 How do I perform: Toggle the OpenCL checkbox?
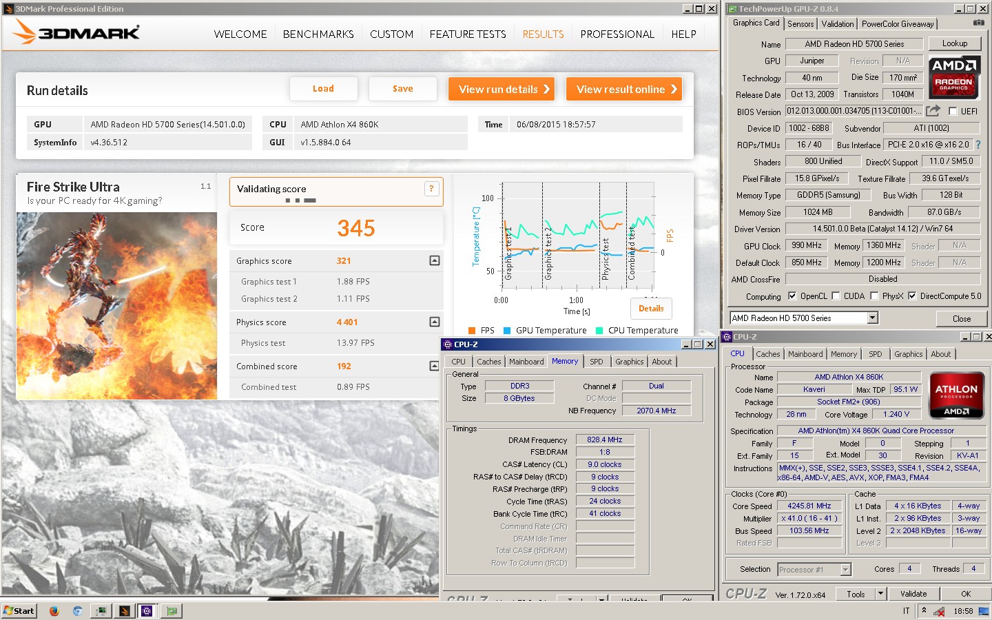pyautogui.click(x=792, y=296)
